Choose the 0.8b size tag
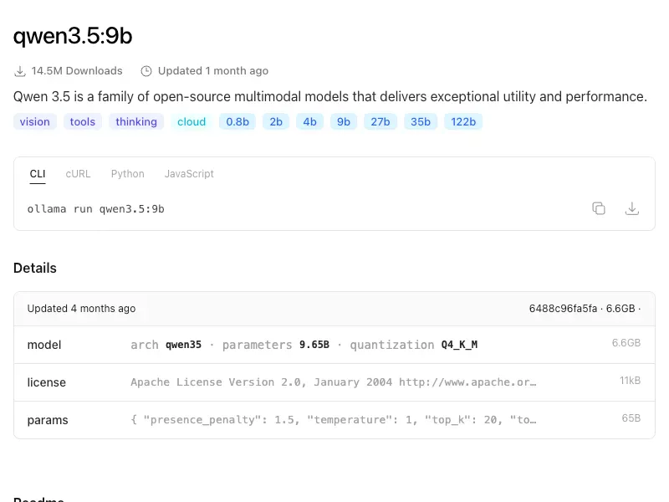669x502 pixels. (237, 121)
